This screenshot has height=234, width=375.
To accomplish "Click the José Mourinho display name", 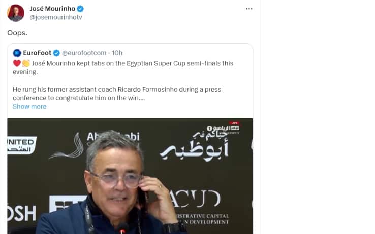I will pyautogui.click(x=52, y=9).
